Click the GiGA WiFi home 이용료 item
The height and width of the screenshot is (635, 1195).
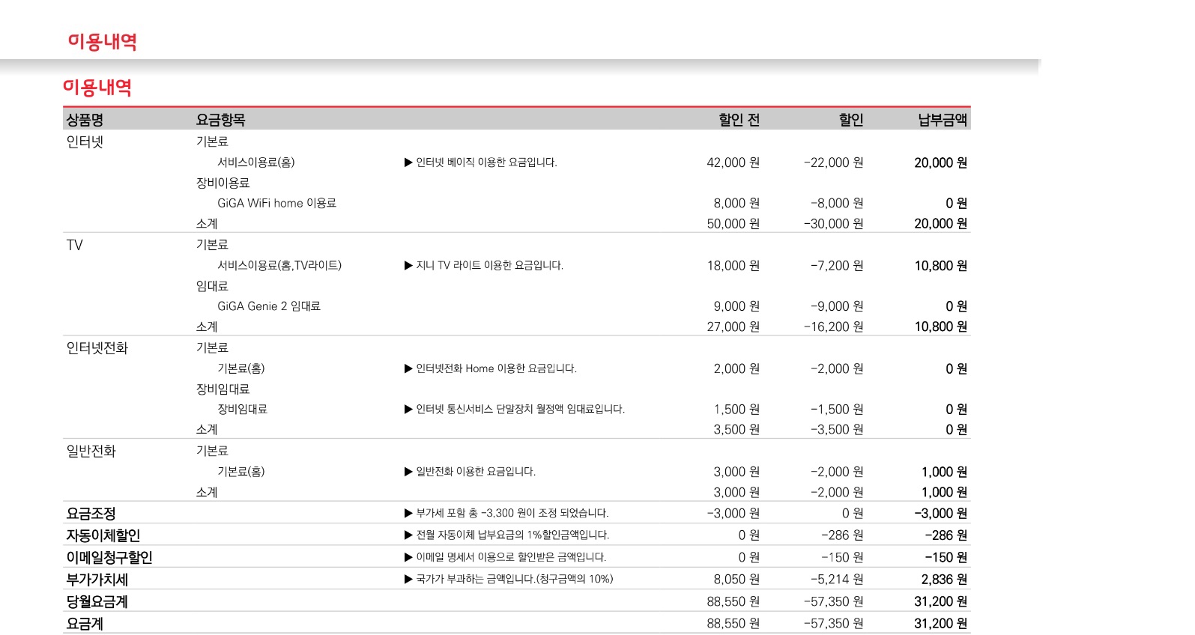[276, 204]
